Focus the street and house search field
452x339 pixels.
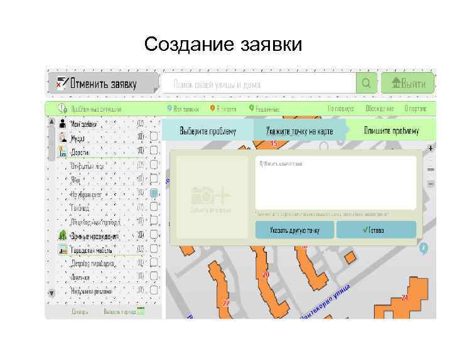[x=259, y=83]
